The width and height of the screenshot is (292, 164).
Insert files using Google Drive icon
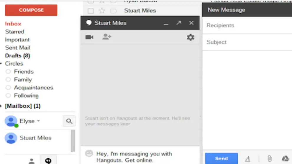285,159
